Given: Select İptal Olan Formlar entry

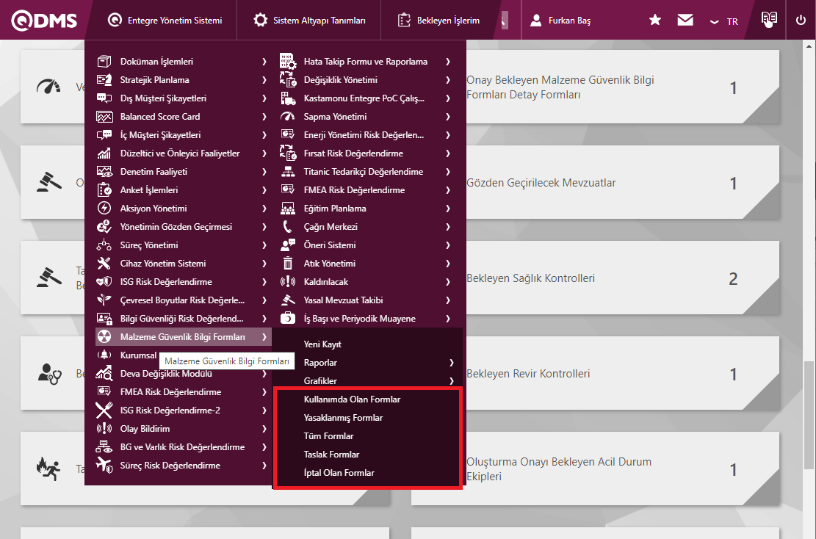Looking at the screenshot, I should pyautogui.click(x=339, y=473).
